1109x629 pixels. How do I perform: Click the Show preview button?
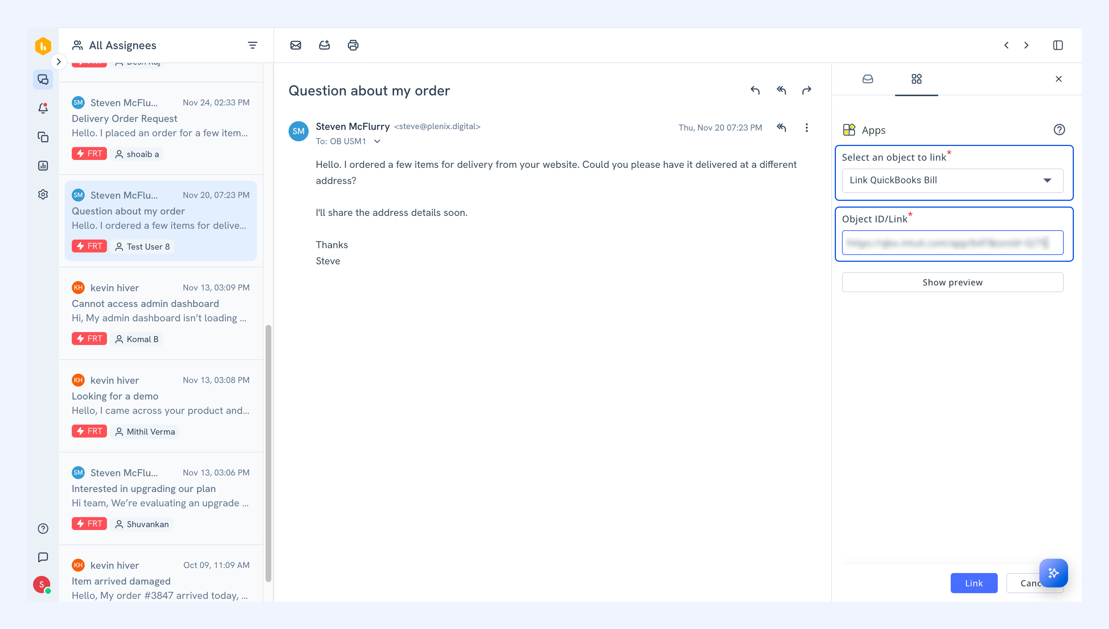tap(952, 282)
